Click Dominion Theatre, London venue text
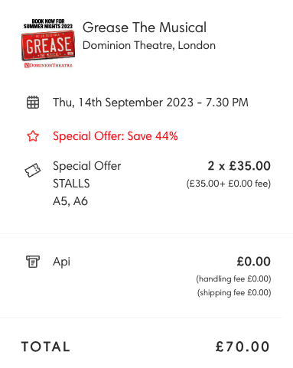 point(149,45)
